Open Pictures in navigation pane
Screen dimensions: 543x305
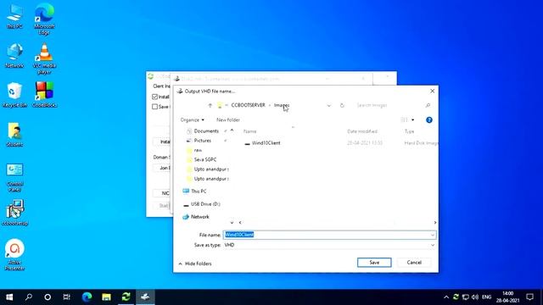(x=203, y=141)
